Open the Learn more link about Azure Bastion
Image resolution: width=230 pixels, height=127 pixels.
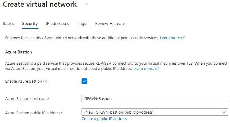pyautogui.click(x=144, y=68)
